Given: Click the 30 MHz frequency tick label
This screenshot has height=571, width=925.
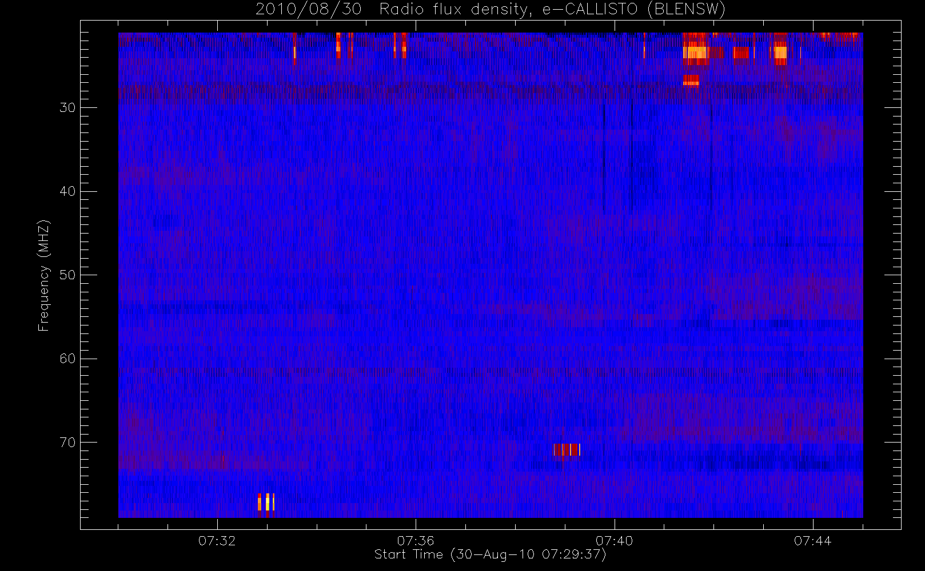Looking at the screenshot, I should tap(67, 107).
